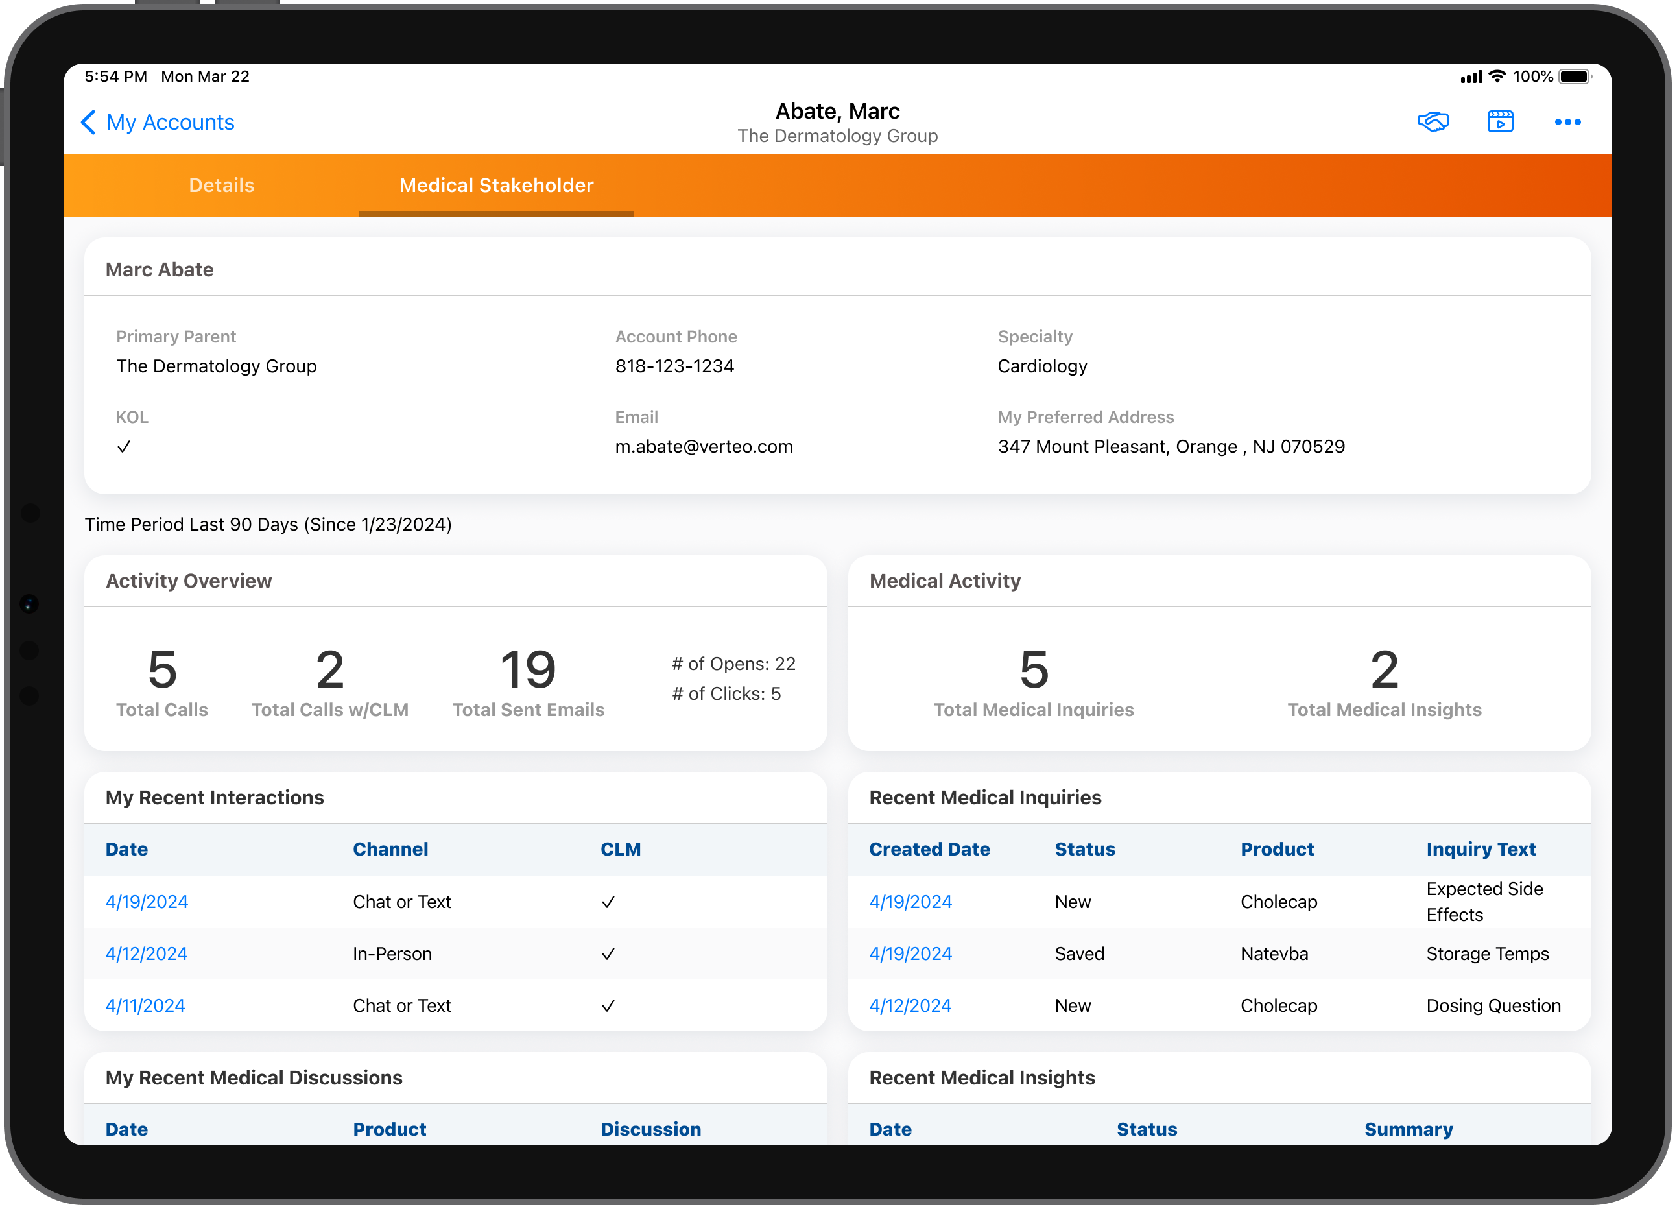This screenshot has height=1209, width=1677.
Task: Click the email address m.abate@verteo.com
Action: coord(704,446)
